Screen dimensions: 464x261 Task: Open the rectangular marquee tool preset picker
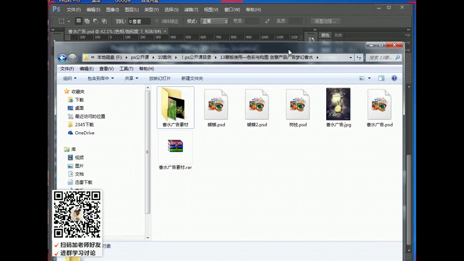62,21
